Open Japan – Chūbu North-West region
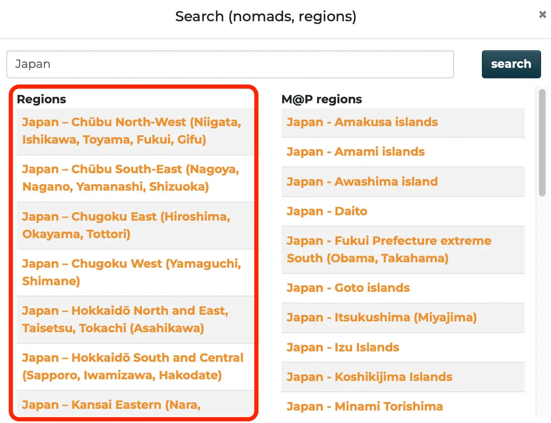The height and width of the screenshot is (423, 551). [x=131, y=131]
